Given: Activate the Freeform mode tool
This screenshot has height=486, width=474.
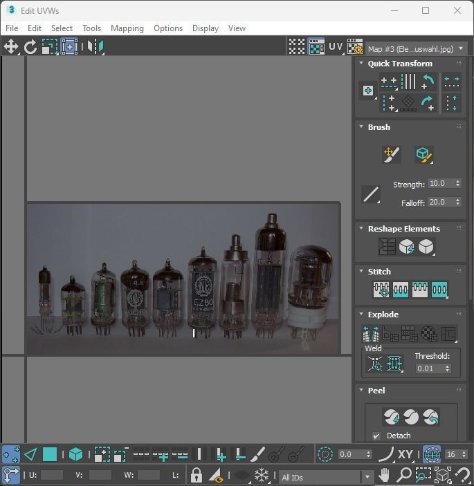Looking at the screenshot, I should point(69,47).
